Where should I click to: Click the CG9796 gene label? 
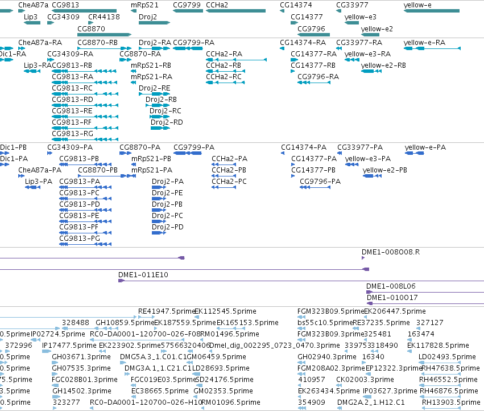(x=312, y=28)
